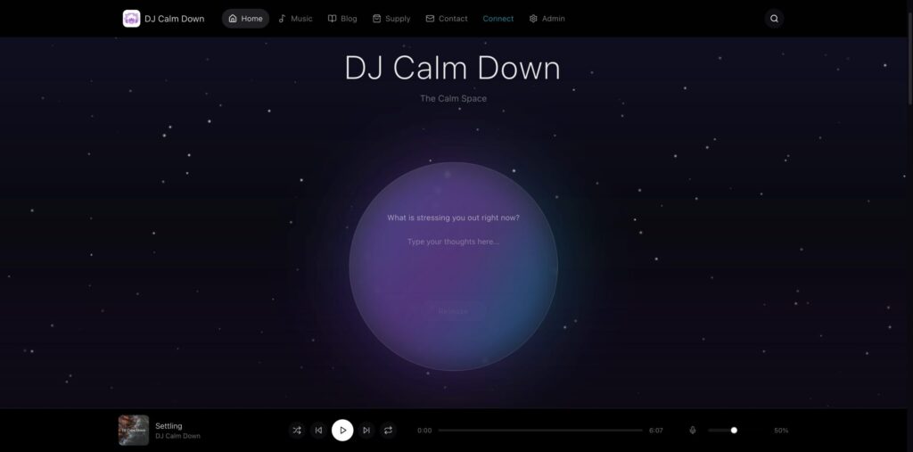The image size is (913, 452).
Task: Click the Release button in the orb
Action: point(453,311)
